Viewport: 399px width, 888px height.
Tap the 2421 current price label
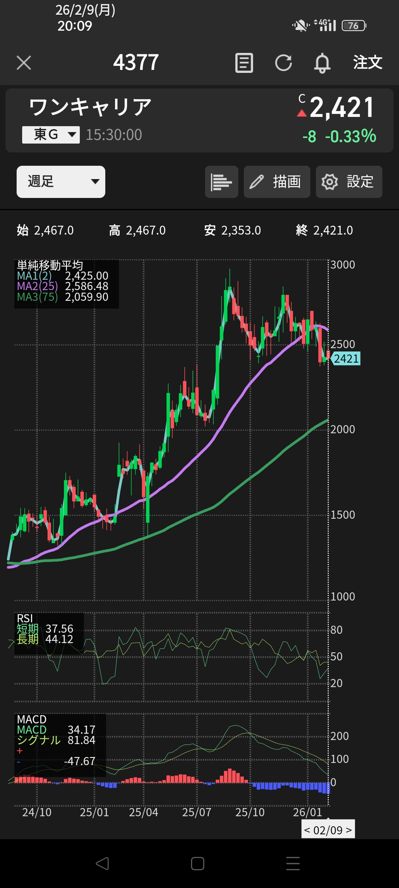pos(346,359)
